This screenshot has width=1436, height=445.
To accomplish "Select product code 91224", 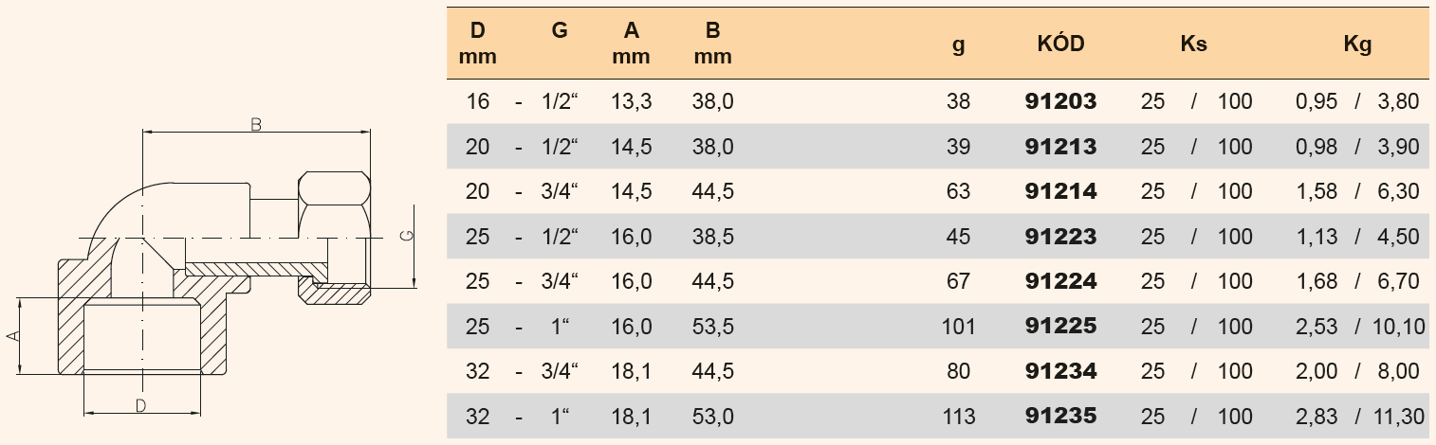I will (x=1060, y=281).
